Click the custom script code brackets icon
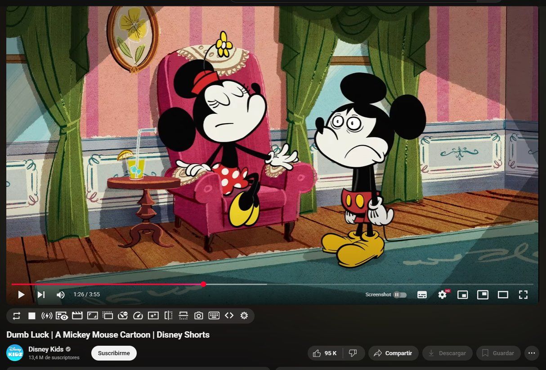 point(229,316)
